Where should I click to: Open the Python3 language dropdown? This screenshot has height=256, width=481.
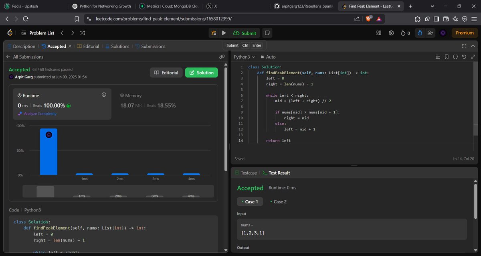pos(245,57)
